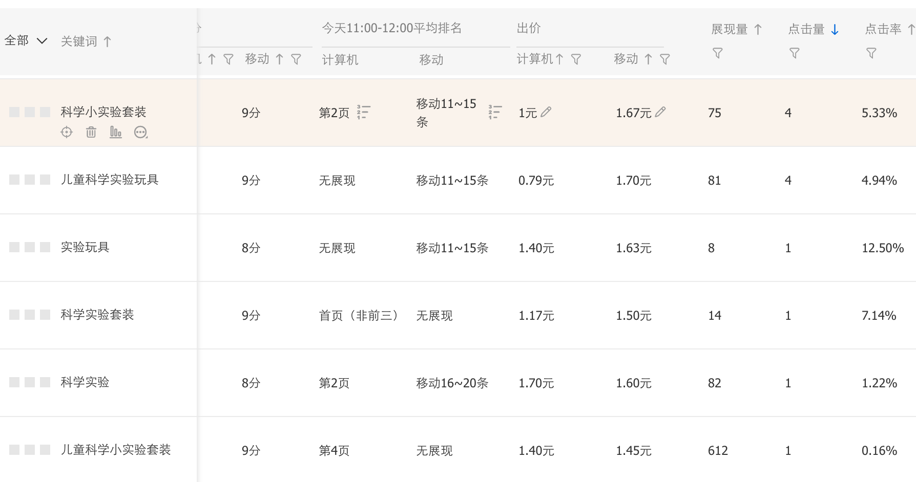
Task: Edit the 1元 computer bid pencil icon
Action: click(x=546, y=112)
